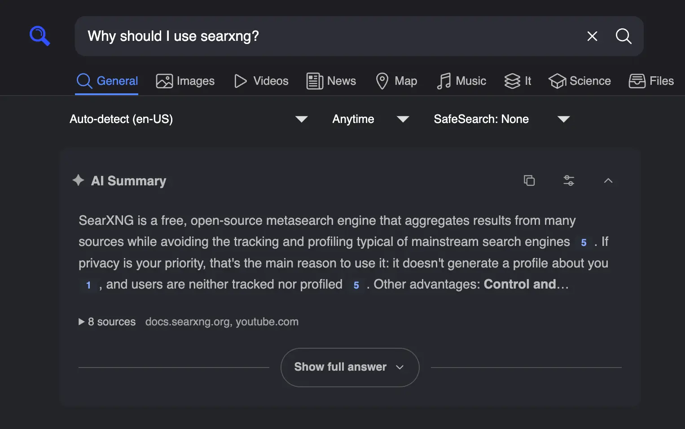
Task: Submit search with the magnifier button
Action: [x=624, y=36]
